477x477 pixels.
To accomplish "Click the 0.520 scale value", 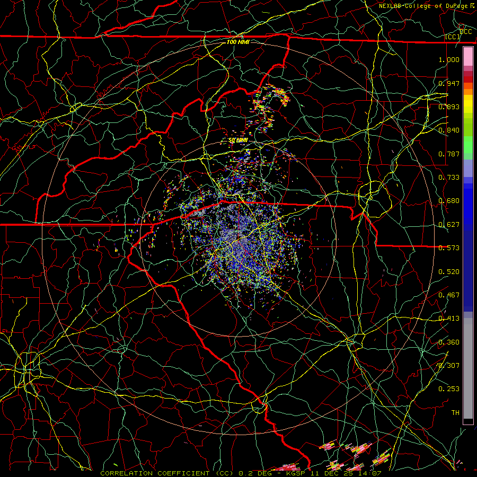I will point(449,272).
